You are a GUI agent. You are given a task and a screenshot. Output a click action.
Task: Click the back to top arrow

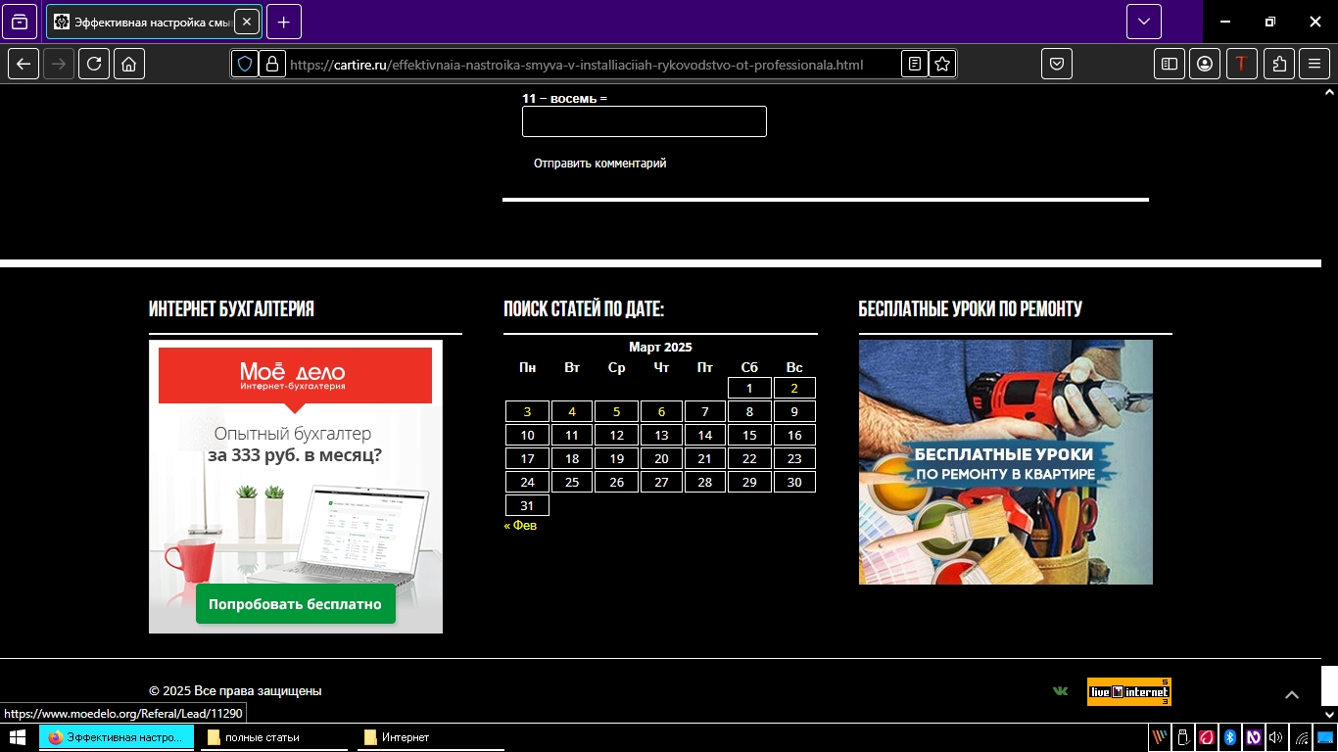point(1292,694)
